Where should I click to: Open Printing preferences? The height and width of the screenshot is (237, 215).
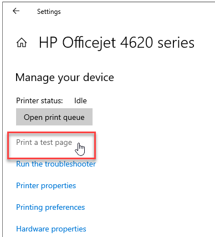point(50,208)
